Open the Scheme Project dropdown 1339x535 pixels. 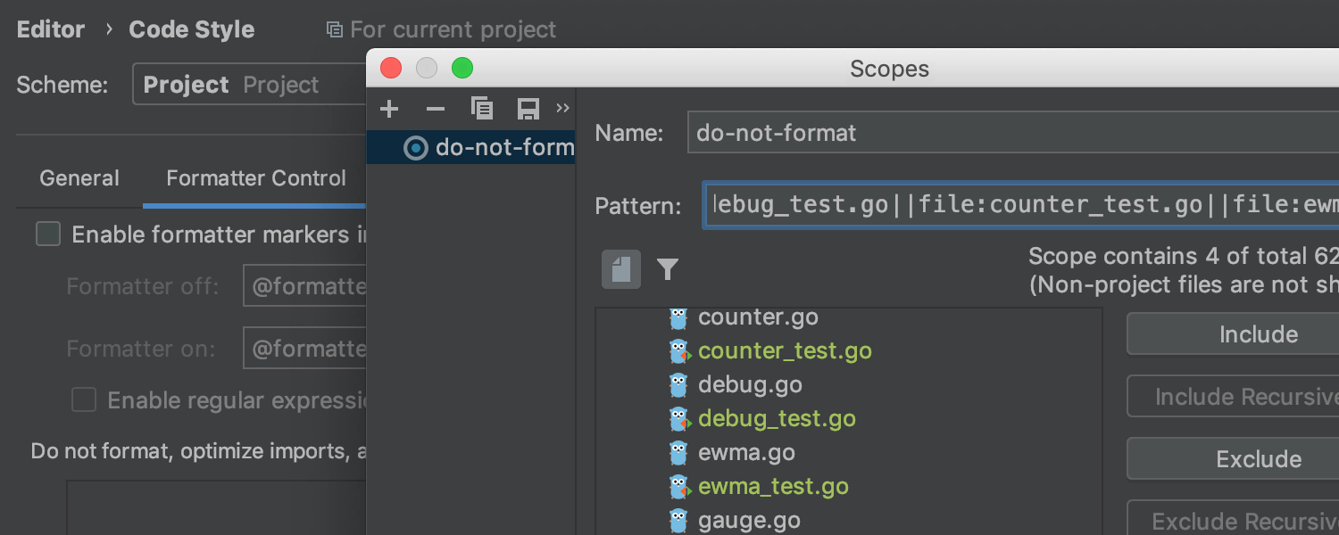click(x=250, y=85)
